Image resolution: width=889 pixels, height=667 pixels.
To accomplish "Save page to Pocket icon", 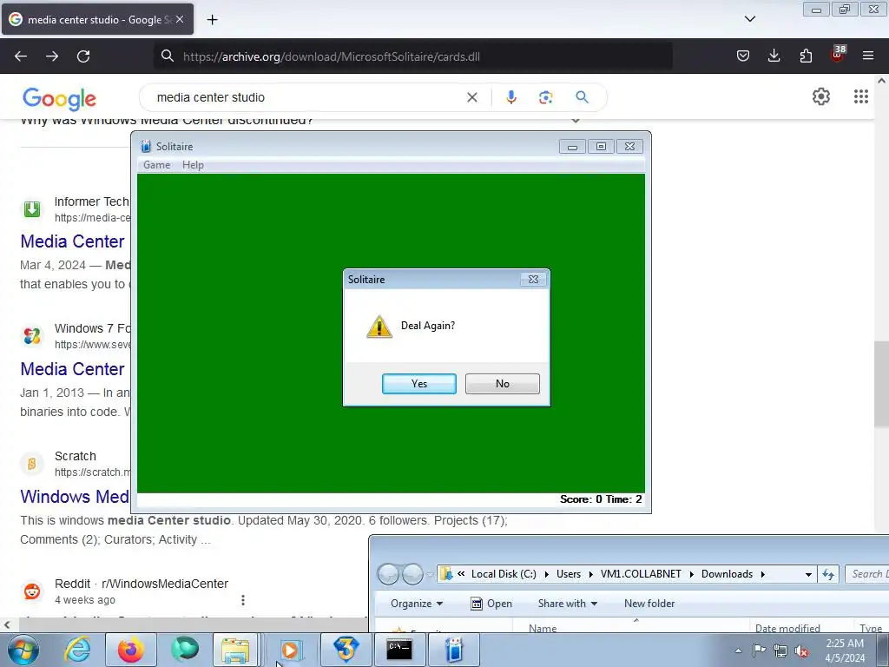I will click(x=743, y=56).
